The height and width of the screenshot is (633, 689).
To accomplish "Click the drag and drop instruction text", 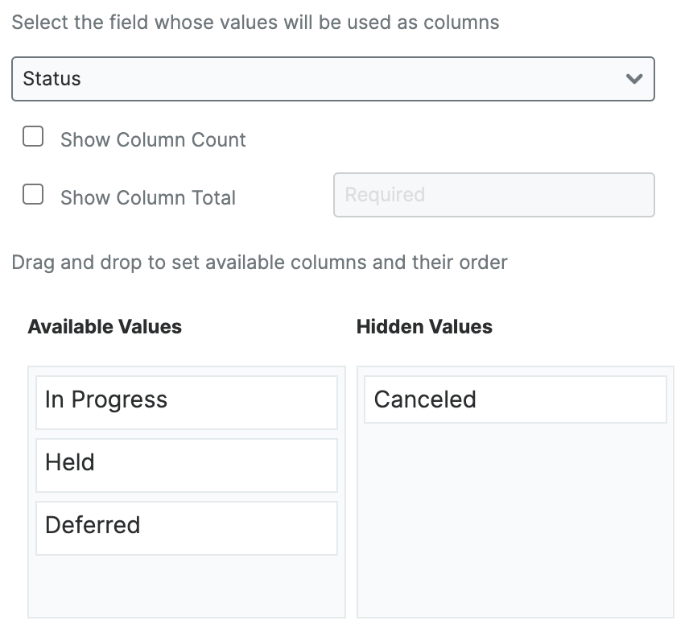I will (x=258, y=263).
